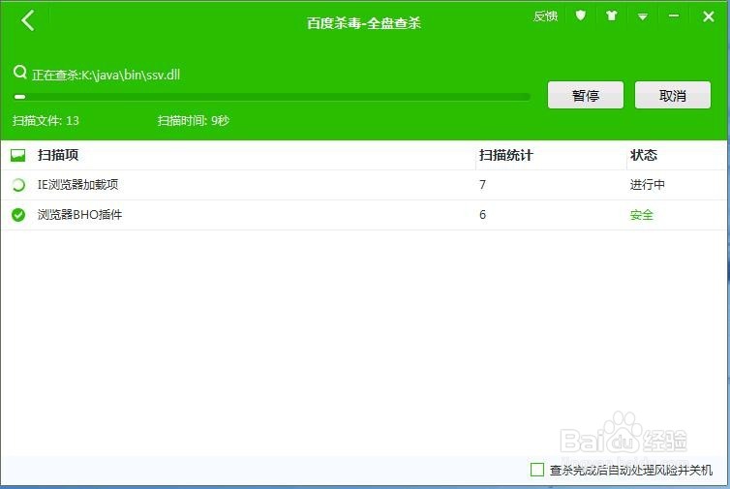
Task: Click the shield icon in title bar
Action: (x=580, y=15)
